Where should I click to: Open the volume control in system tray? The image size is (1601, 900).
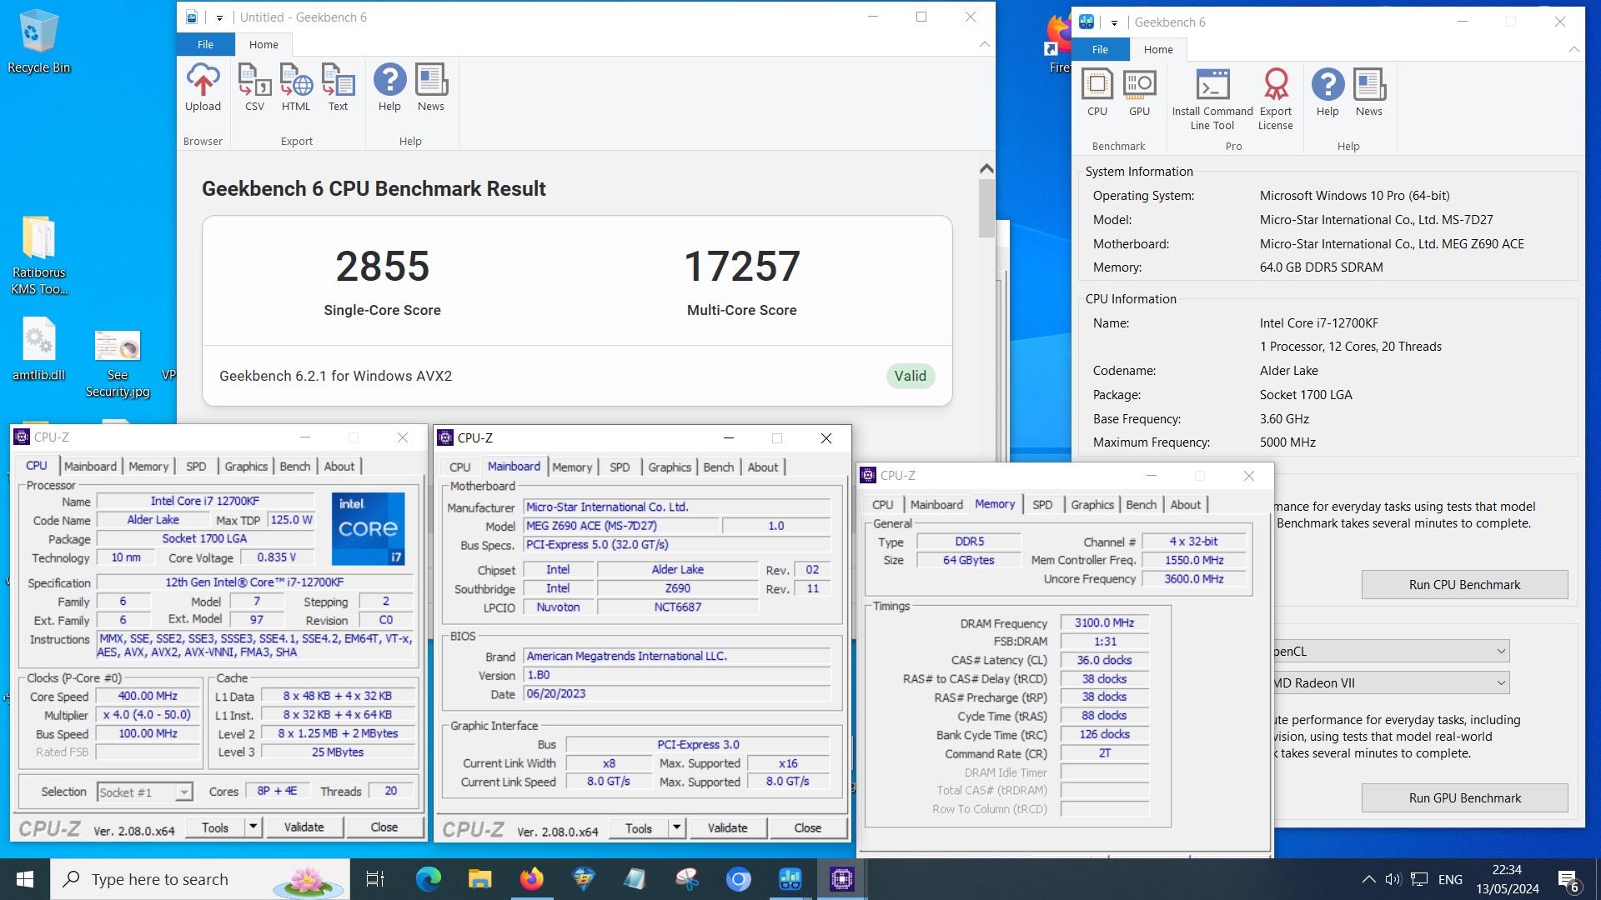coord(1393,879)
